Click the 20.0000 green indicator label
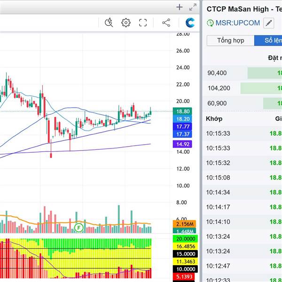The height and width of the screenshot is (282, 282). click(185, 239)
